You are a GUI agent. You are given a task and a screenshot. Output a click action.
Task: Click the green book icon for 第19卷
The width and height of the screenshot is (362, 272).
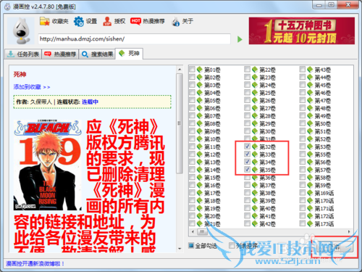tap(200, 208)
